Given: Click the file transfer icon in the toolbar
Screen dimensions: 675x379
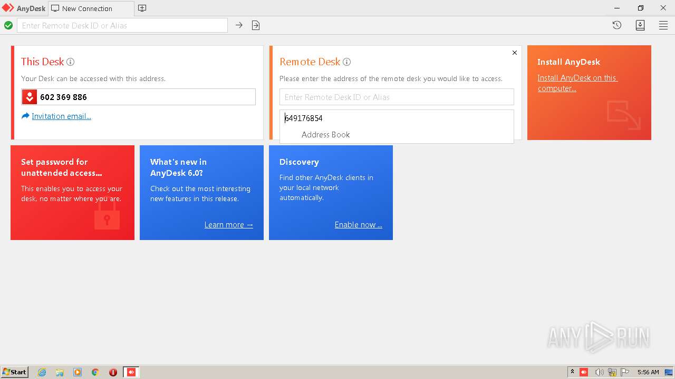Looking at the screenshot, I should click(x=256, y=25).
